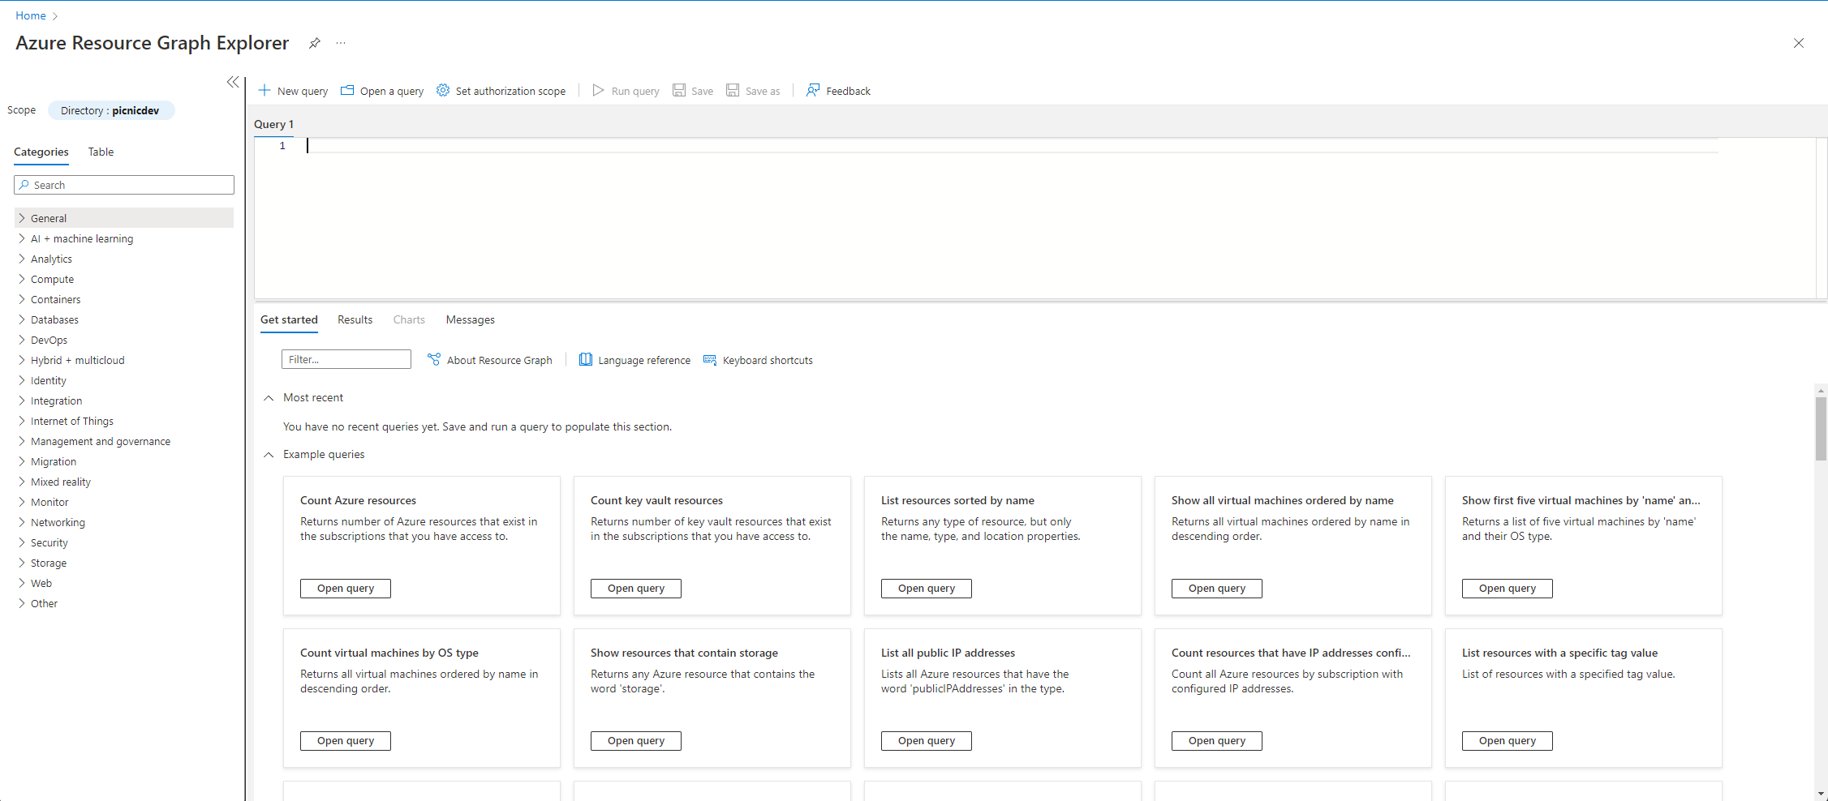
Task: Click the Directory picnicdev scope pill
Action: point(111,110)
